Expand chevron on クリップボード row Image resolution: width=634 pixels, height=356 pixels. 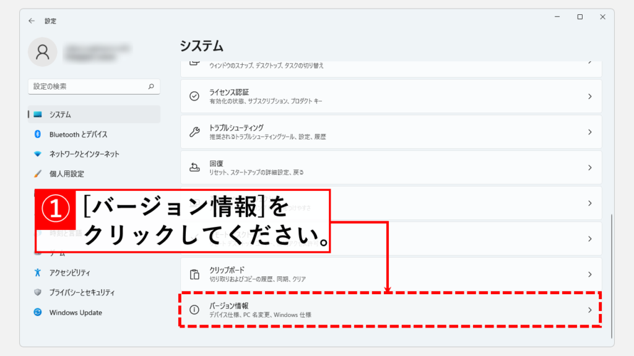tap(590, 274)
